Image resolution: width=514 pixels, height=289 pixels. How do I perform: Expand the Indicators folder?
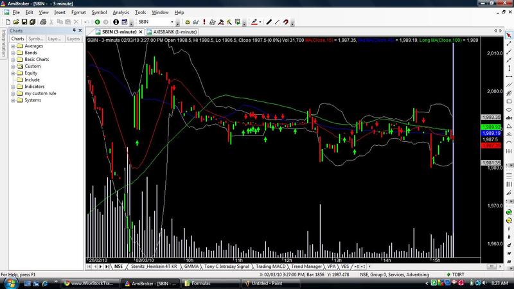13,87
